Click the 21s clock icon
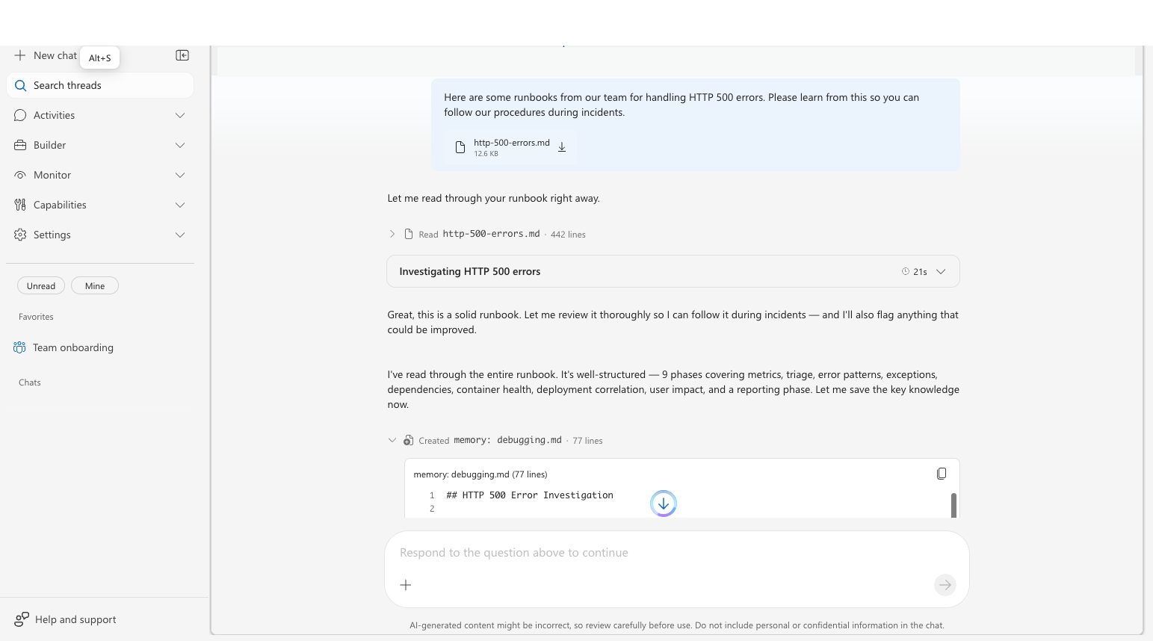This screenshot has width=1153, height=641. point(906,272)
